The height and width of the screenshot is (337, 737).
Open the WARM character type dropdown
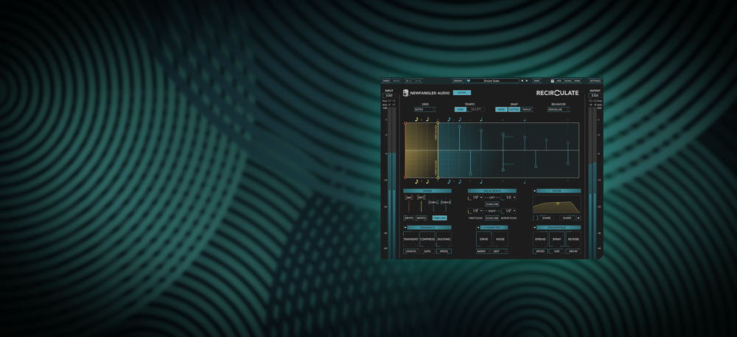click(483, 251)
